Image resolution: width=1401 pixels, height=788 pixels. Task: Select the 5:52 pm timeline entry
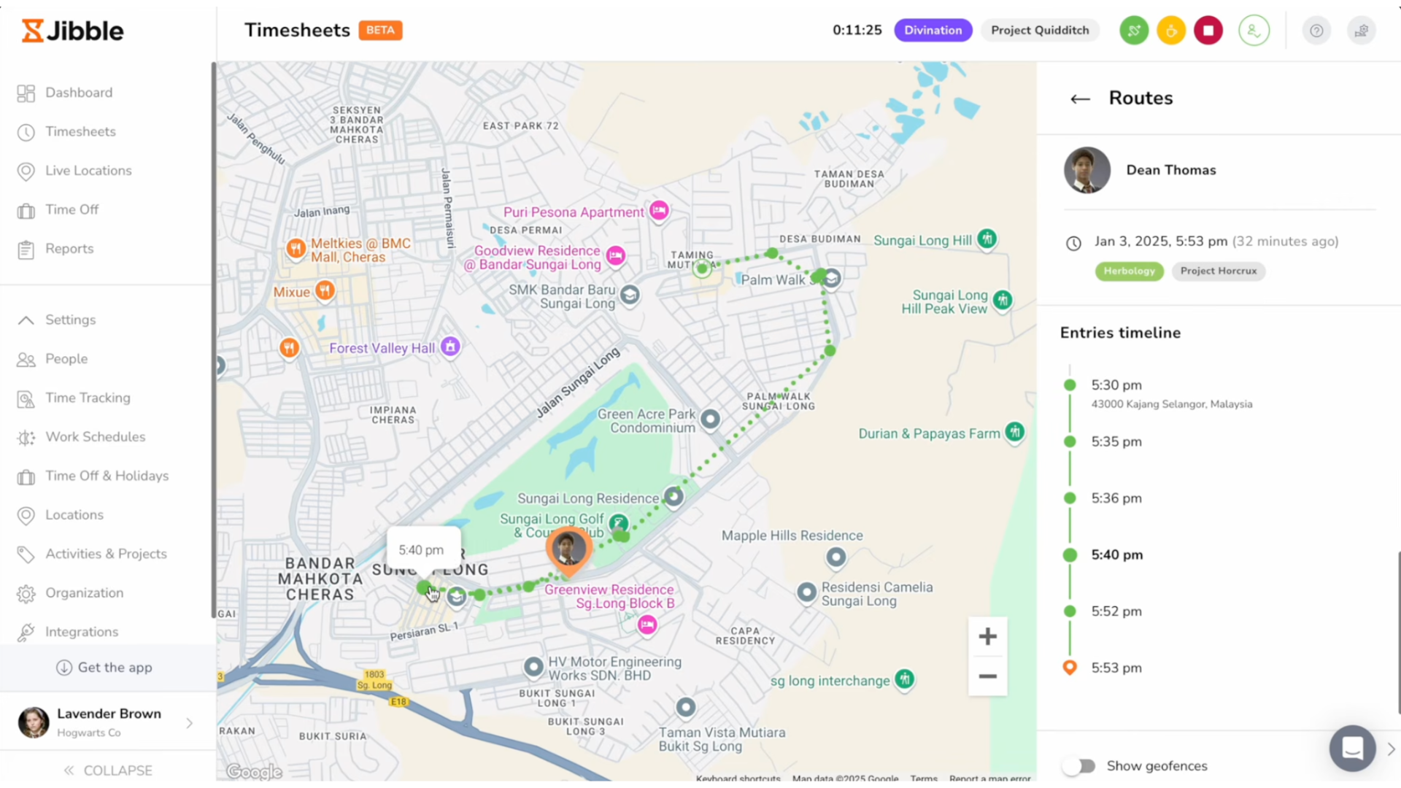[x=1116, y=611]
